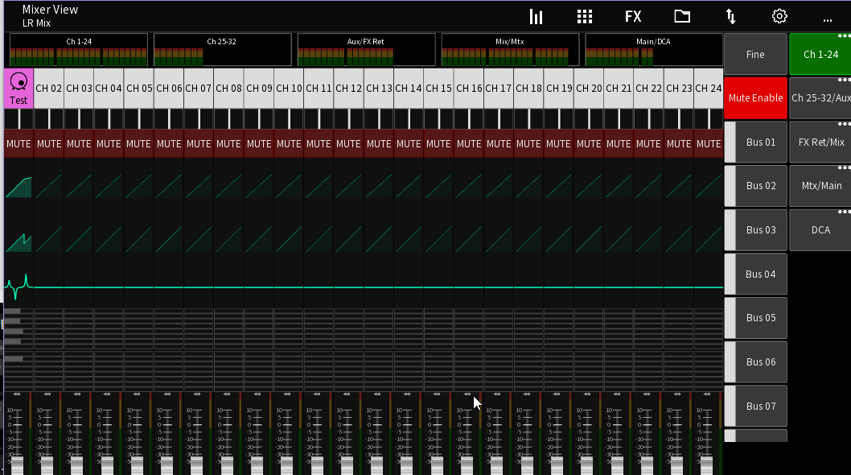Select Bus 01 sends
The height and width of the screenshot is (475, 851).
[755, 142]
